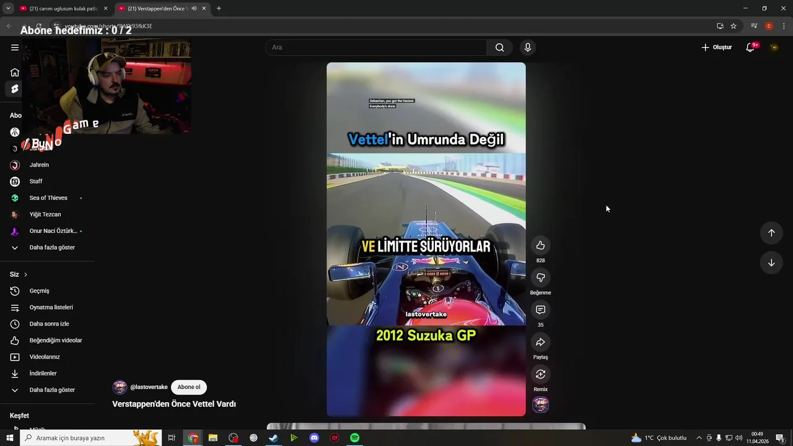793x446 pixels.
Task: Go to the next Short with down arrow
Action: click(771, 263)
